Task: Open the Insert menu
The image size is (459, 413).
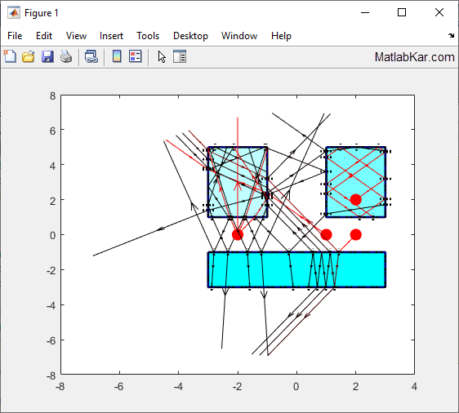Action: coord(111,36)
